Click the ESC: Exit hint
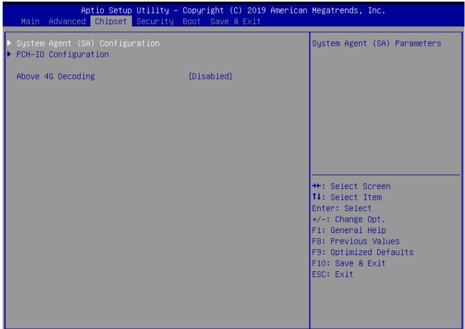Image resolution: width=465 pixels, height=329 pixels. coord(333,274)
